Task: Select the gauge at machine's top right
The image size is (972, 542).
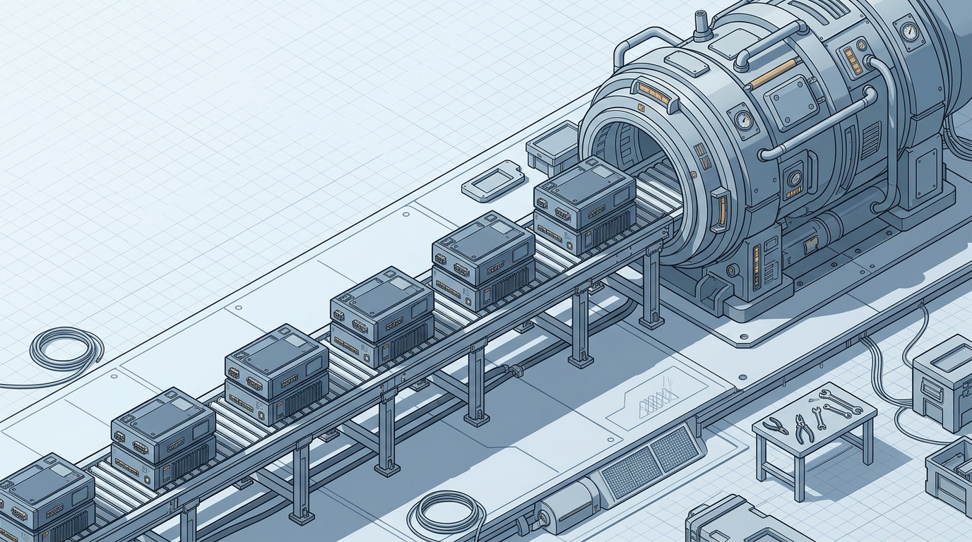Action: [x=911, y=32]
